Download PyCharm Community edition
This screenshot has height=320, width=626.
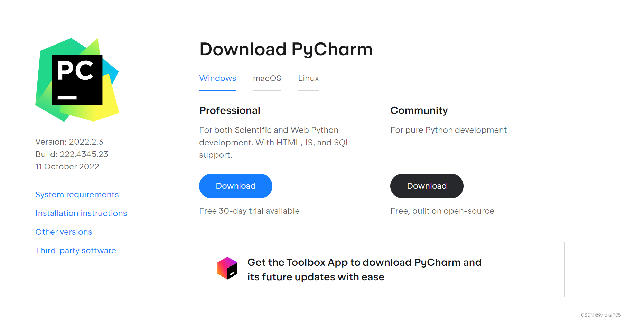(x=427, y=186)
